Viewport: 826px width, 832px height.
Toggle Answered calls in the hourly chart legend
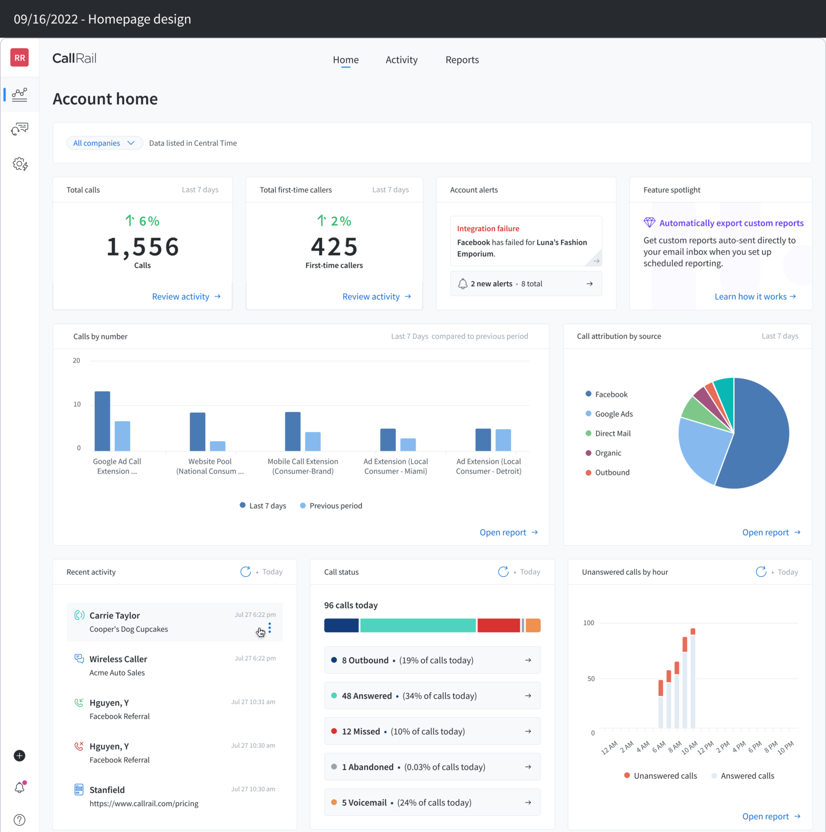click(742, 775)
